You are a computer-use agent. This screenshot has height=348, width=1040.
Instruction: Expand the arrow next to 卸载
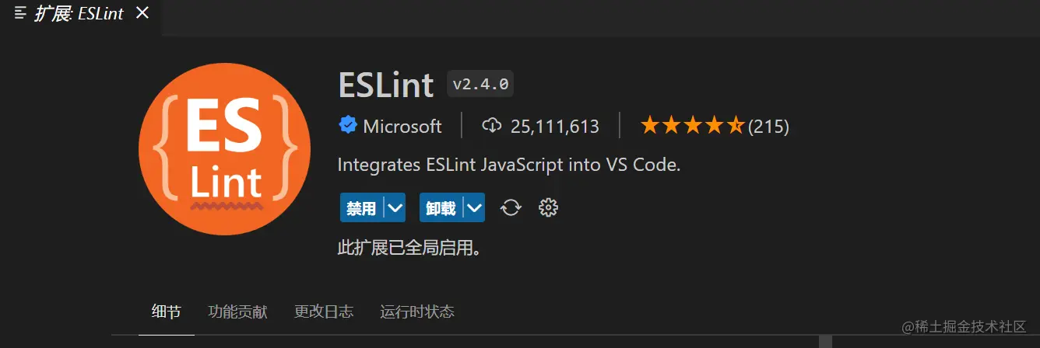[x=474, y=207]
